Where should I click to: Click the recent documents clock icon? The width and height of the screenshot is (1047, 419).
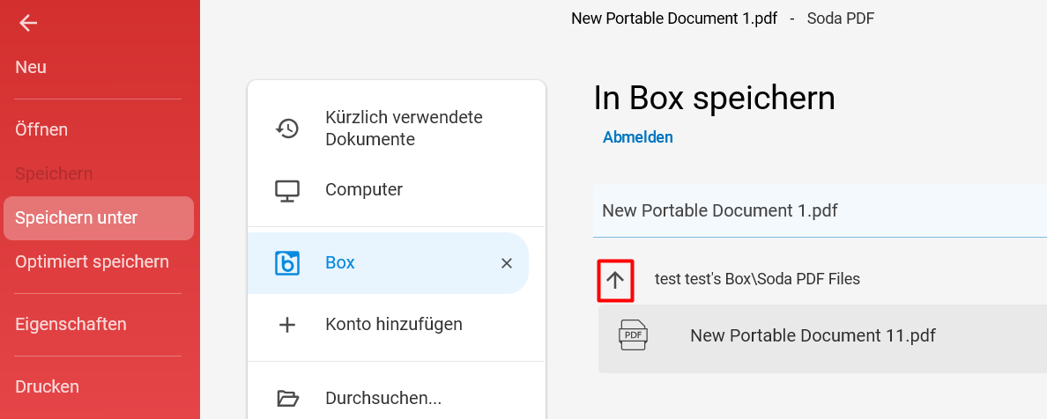[287, 129]
